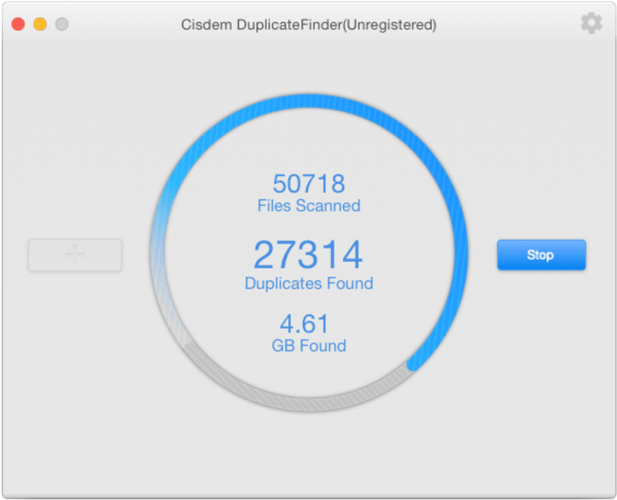Click the grayed-out zoom window button
The height and width of the screenshot is (500, 617).
pyautogui.click(x=62, y=24)
